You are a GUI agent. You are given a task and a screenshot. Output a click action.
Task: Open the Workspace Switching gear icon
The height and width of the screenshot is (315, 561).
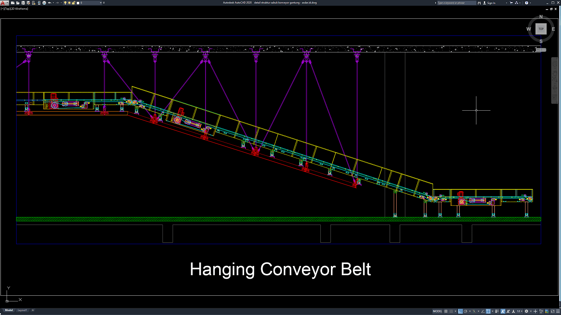point(527,311)
